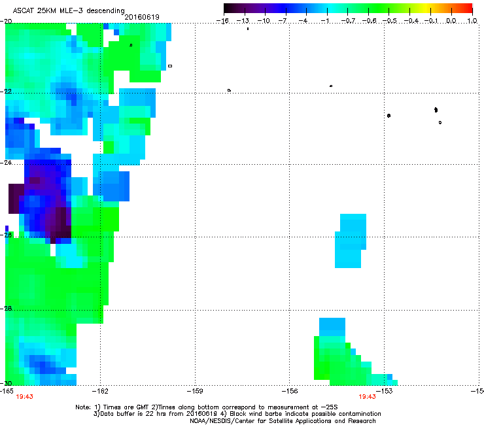Click the 'NOAA/NESDIS/Center for Satellite Applications' credit
The image size is (484, 425).
coord(283,421)
